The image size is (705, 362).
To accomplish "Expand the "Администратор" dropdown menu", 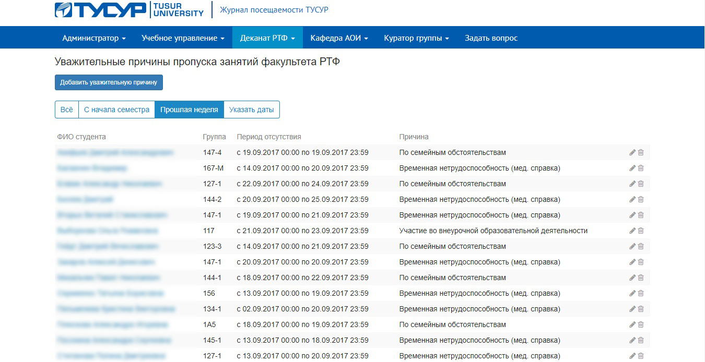I will click(94, 38).
